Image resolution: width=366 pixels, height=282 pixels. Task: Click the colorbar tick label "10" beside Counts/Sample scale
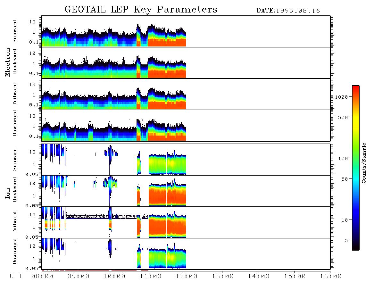tap(345, 220)
